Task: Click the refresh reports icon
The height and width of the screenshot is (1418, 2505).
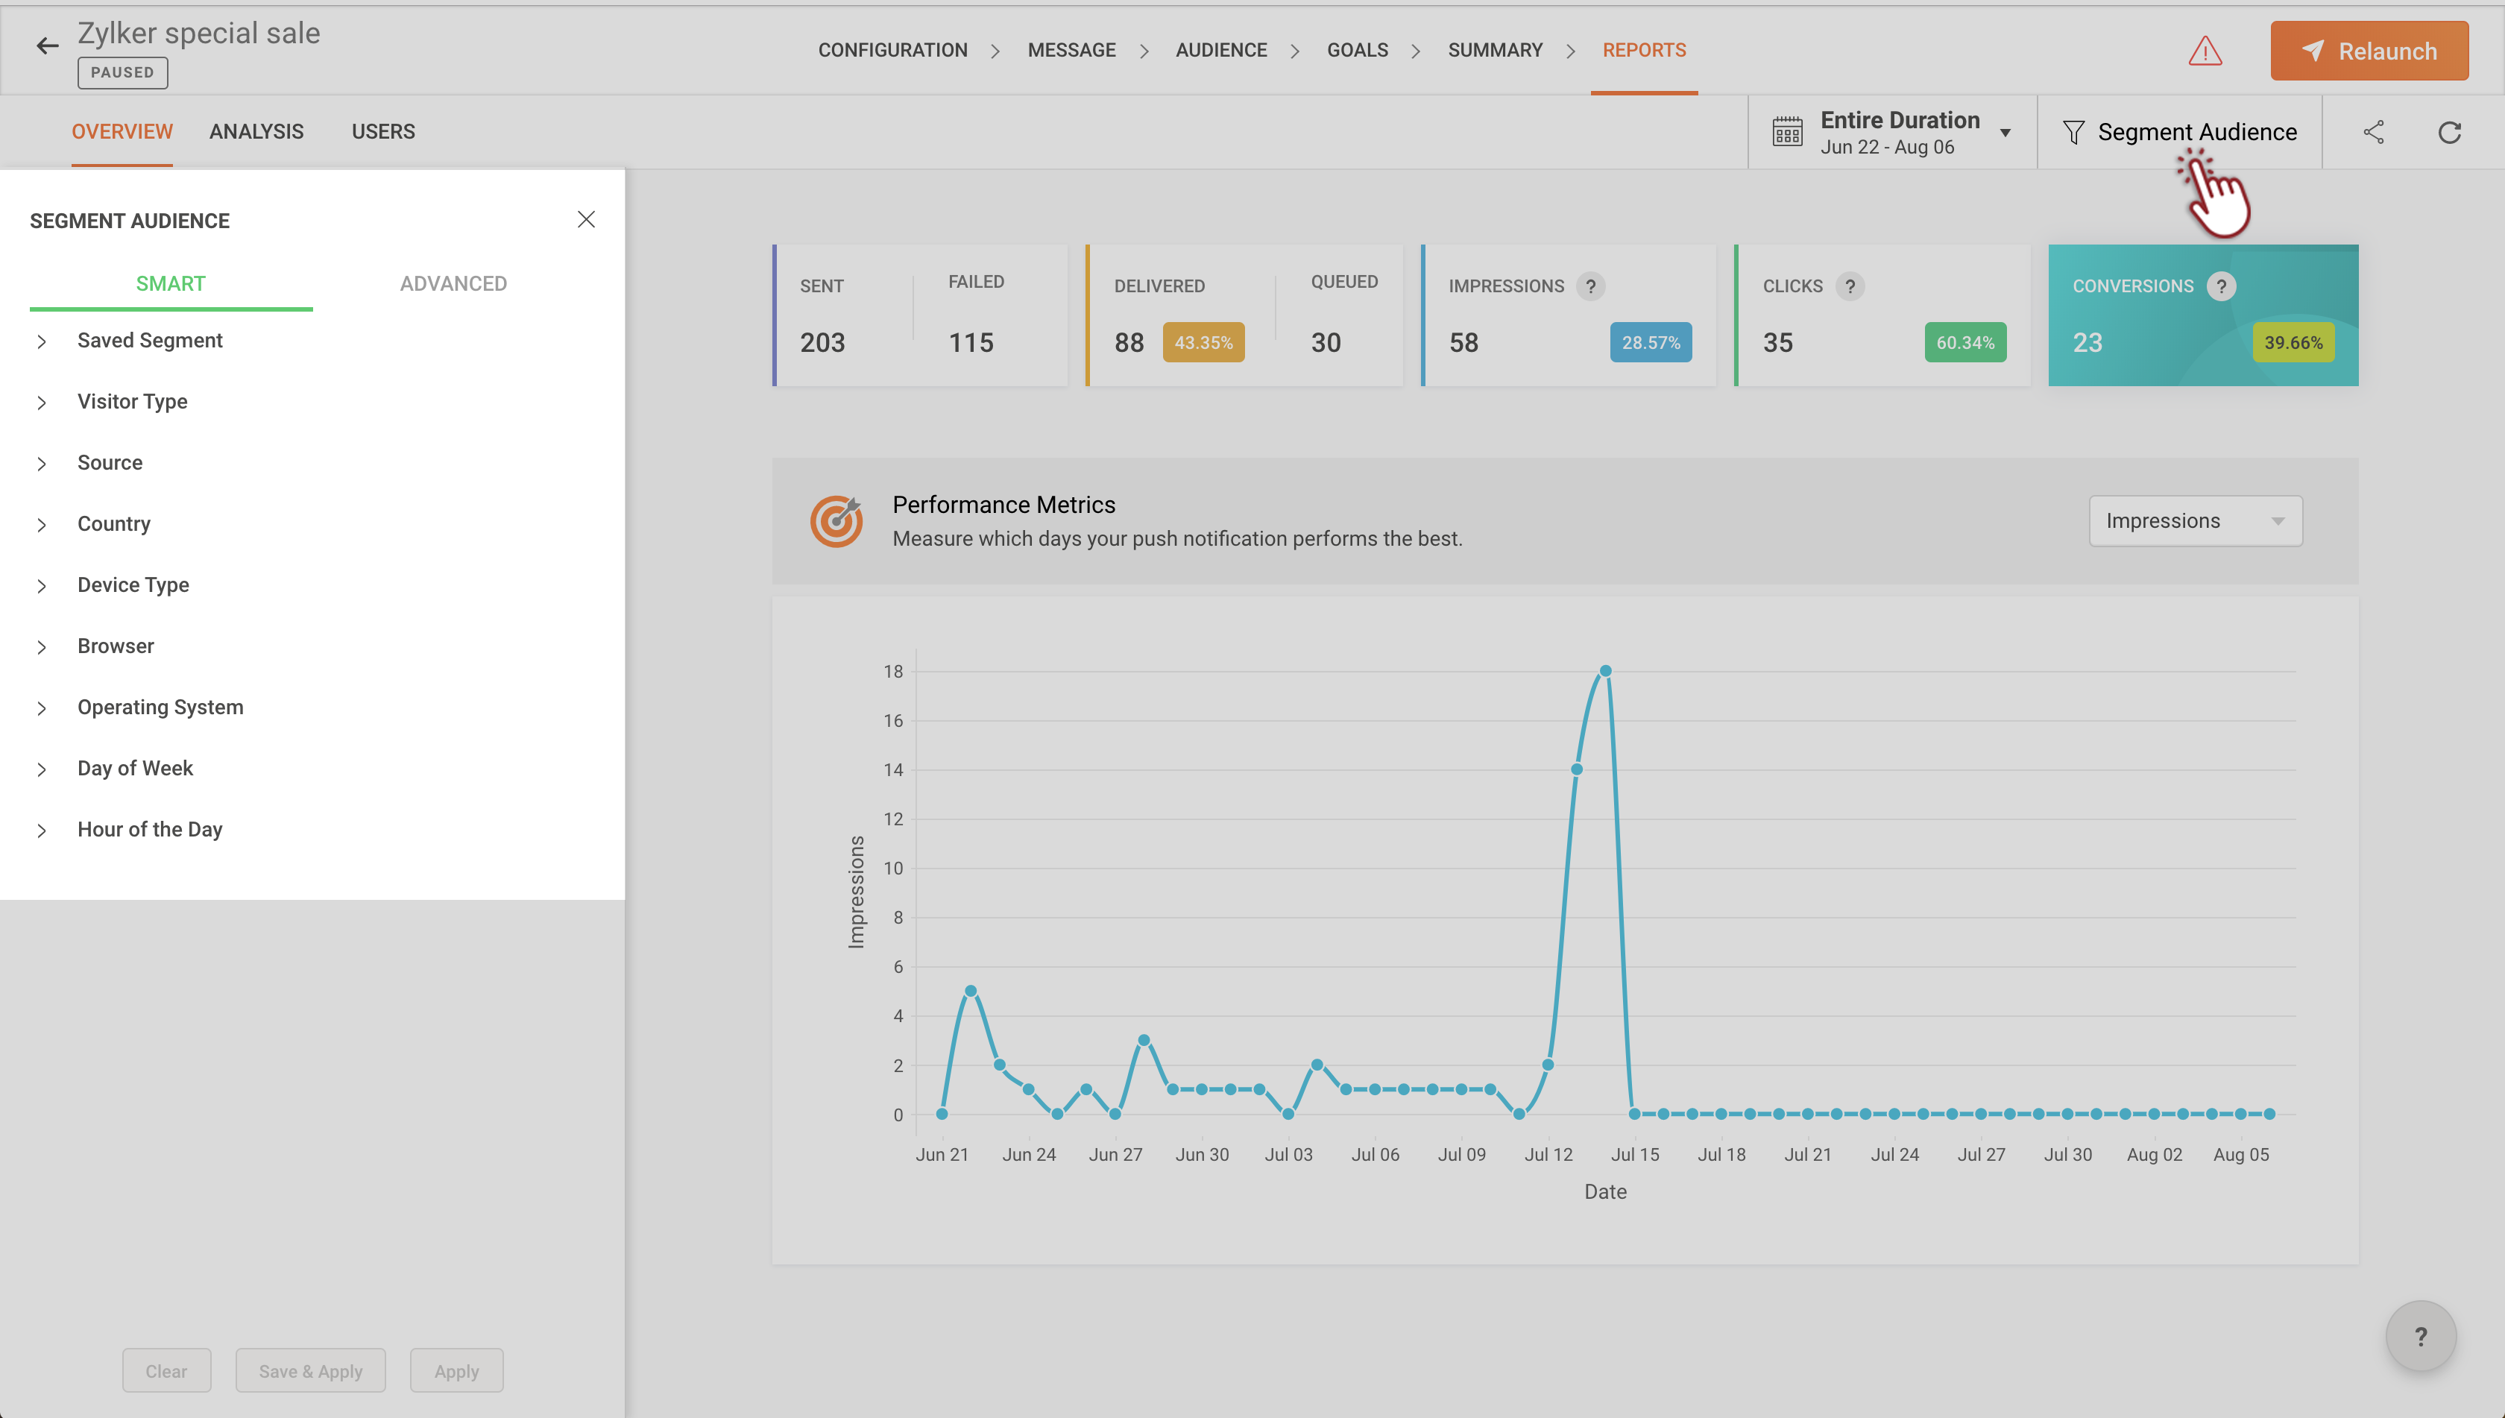Action: pyautogui.click(x=2450, y=133)
